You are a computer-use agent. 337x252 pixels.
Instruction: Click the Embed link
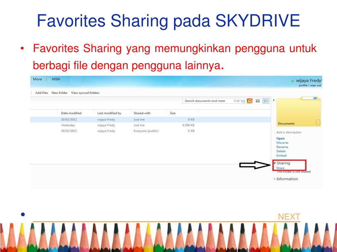click(x=281, y=156)
